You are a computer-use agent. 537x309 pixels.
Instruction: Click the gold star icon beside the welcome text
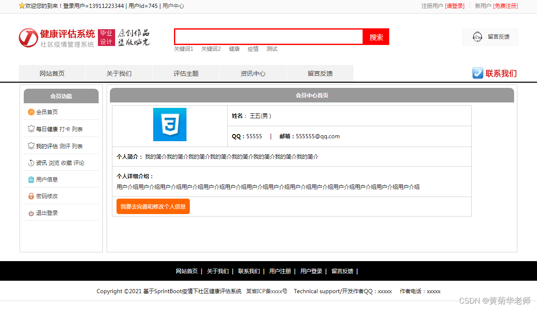(22, 6)
